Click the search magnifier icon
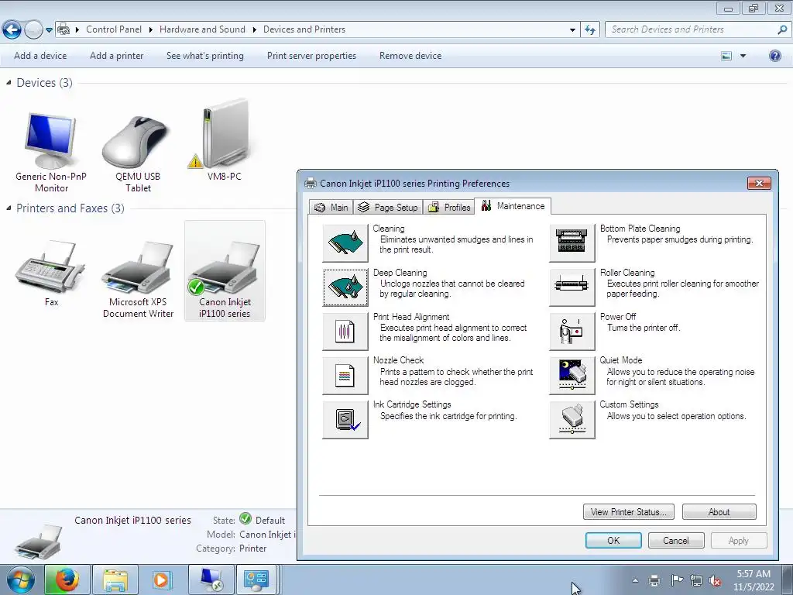 [782, 30]
